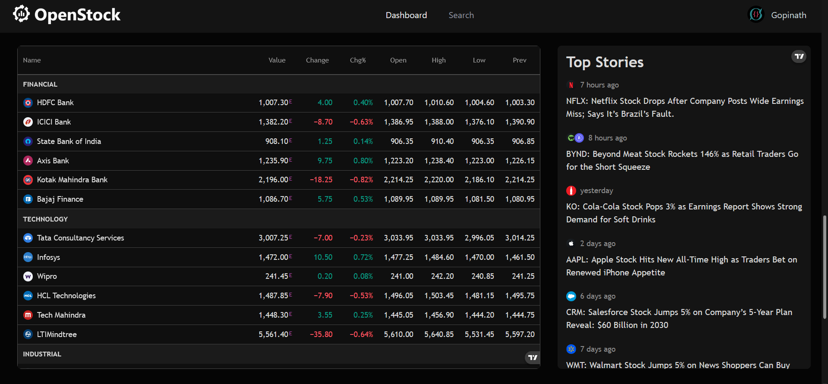Open the CRM Salesforce 5-Year Plan story
The width and height of the screenshot is (828, 384).
point(679,318)
